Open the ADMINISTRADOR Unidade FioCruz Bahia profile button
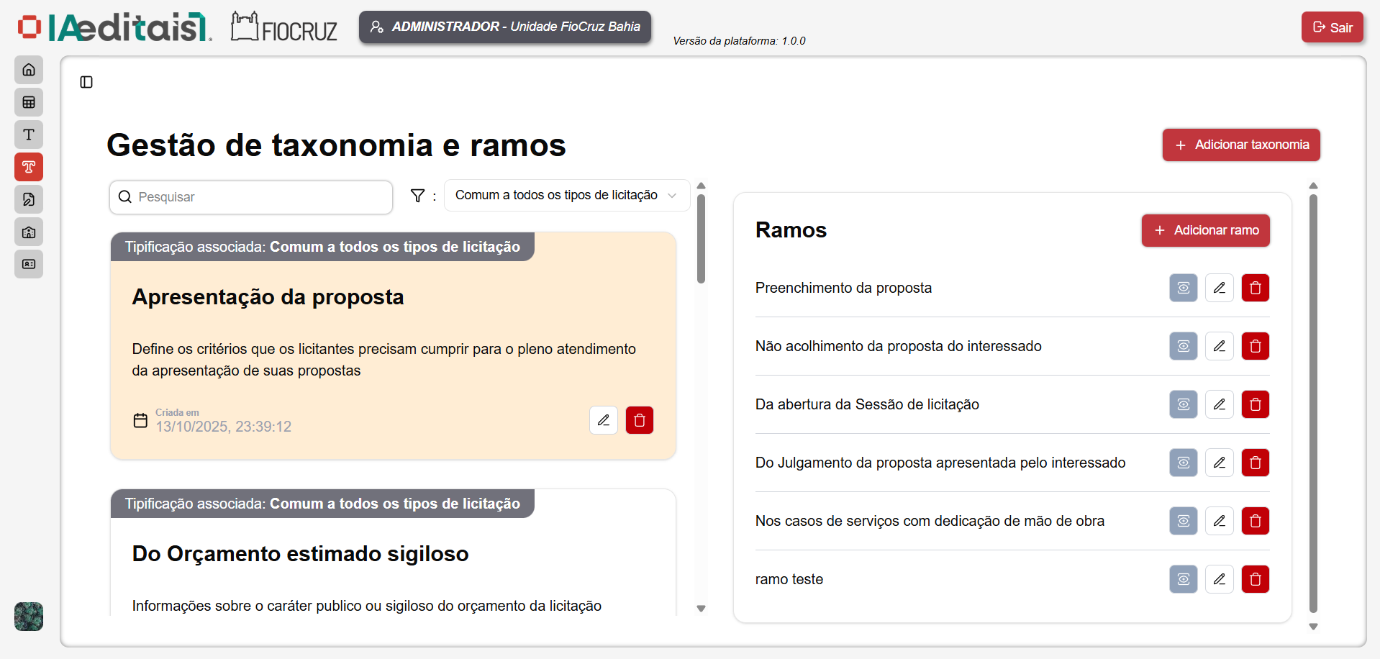The width and height of the screenshot is (1380, 659). (505, 27)
